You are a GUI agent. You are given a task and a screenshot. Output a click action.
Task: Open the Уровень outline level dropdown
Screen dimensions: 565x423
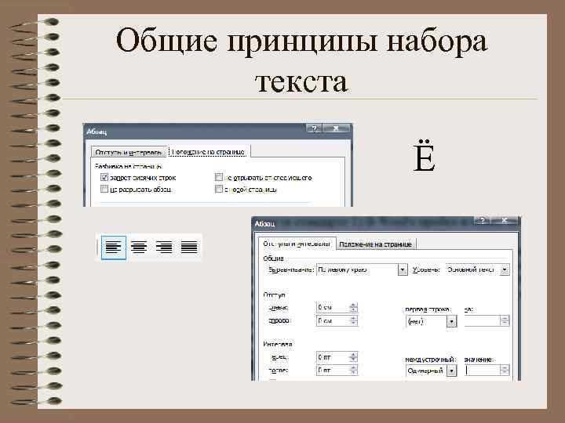pos(505,269)
